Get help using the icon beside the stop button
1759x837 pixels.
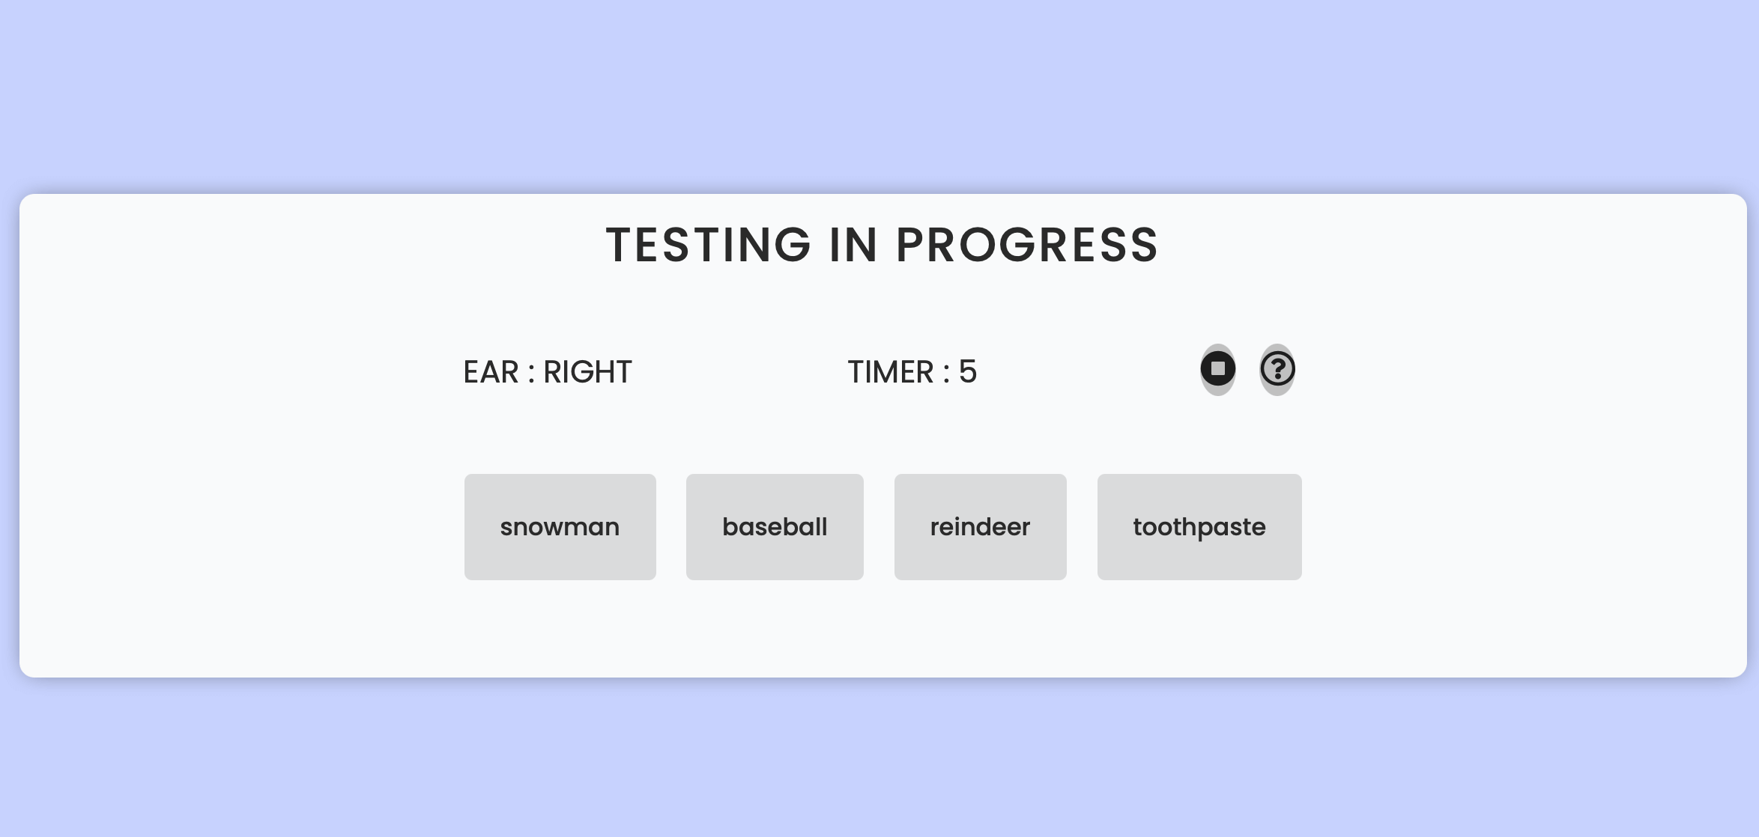(x=1277, y=369)
